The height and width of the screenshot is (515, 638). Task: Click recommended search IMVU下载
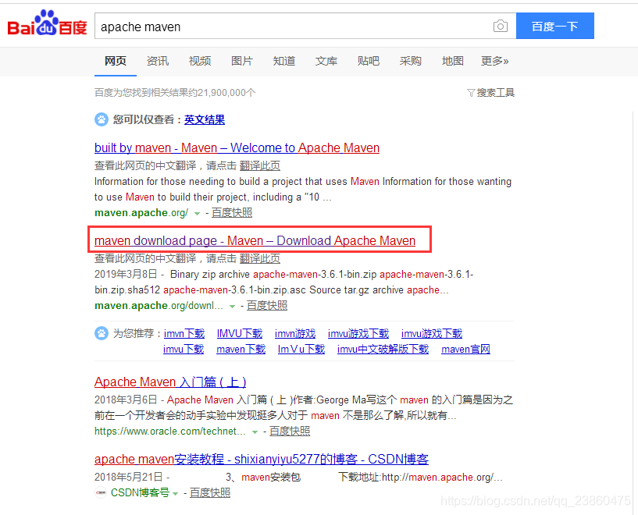pyautogui.click(x=240, y=334)
